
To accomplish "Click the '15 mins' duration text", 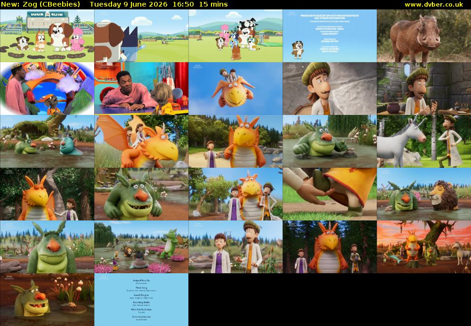I will [213, 5].
